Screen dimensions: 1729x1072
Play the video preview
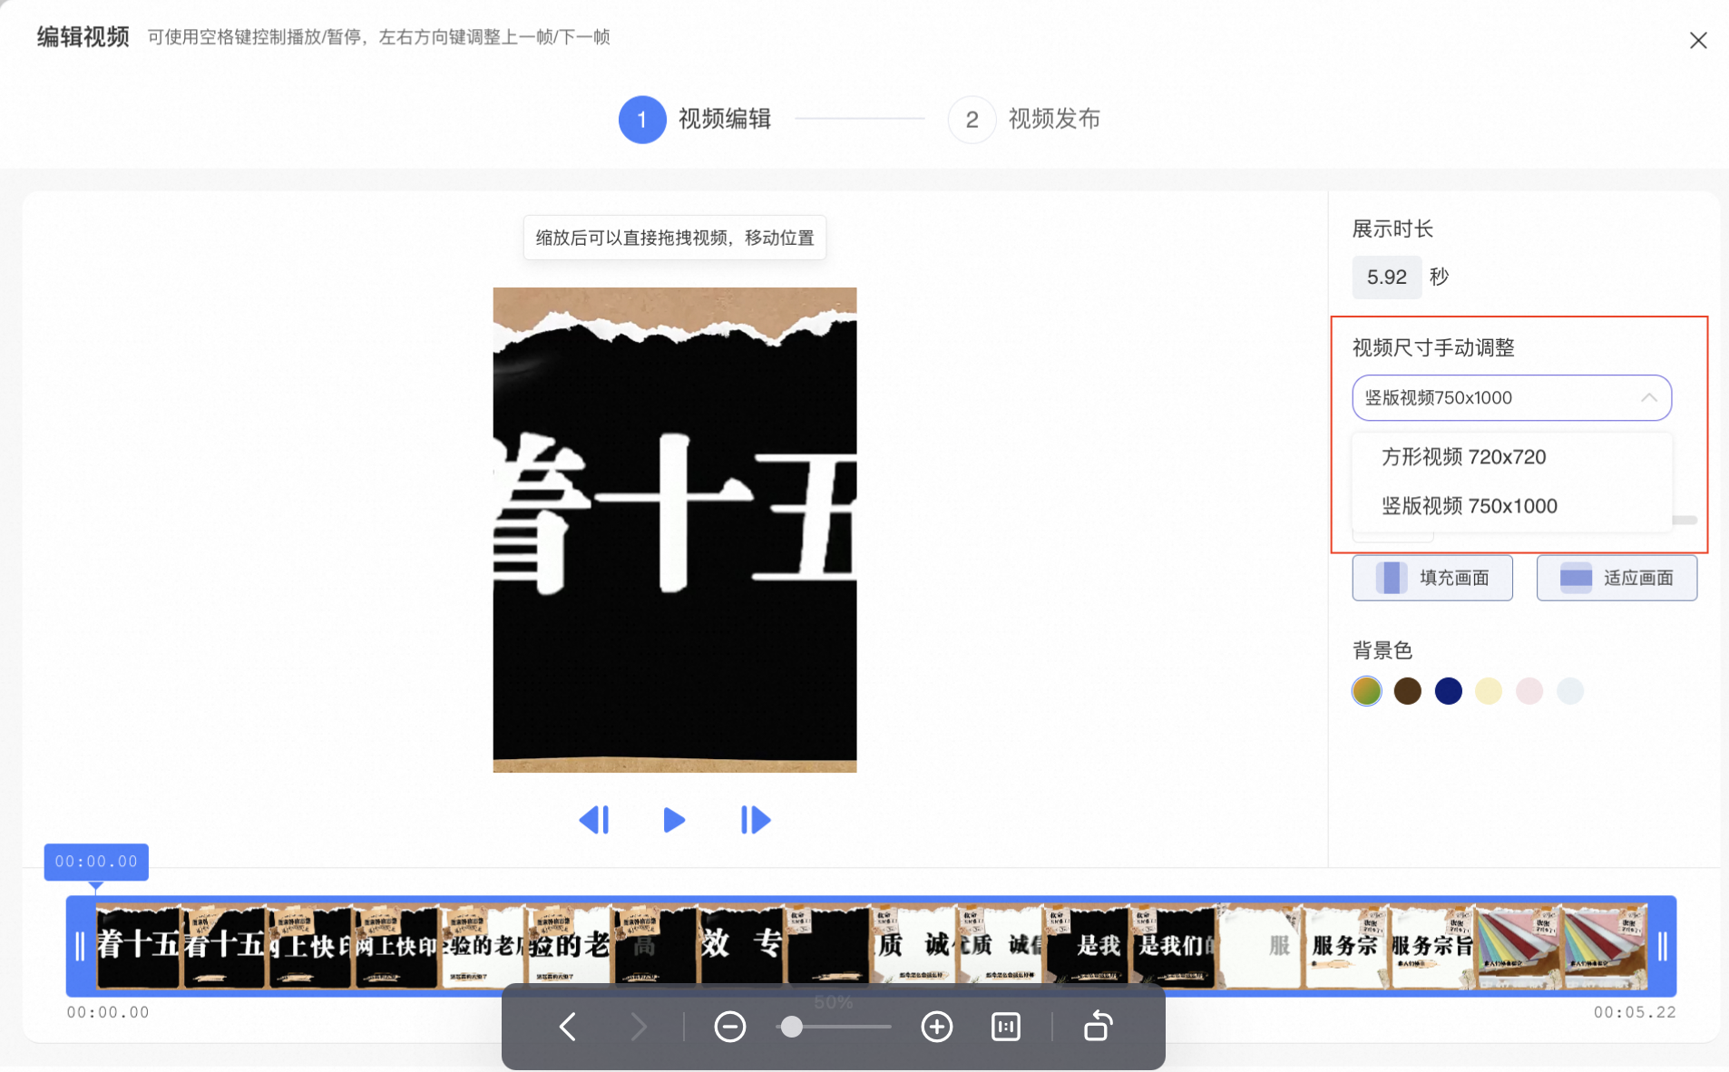click(674, 820)
